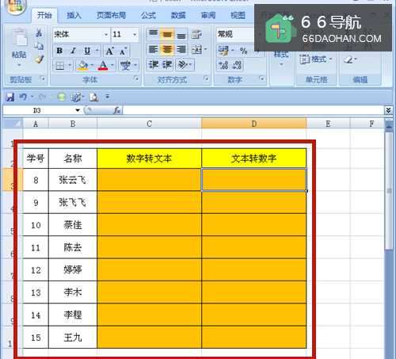Click the Percent Style icon
The image size is (396, 359).
pyautogui.click(x=243, y=51)
